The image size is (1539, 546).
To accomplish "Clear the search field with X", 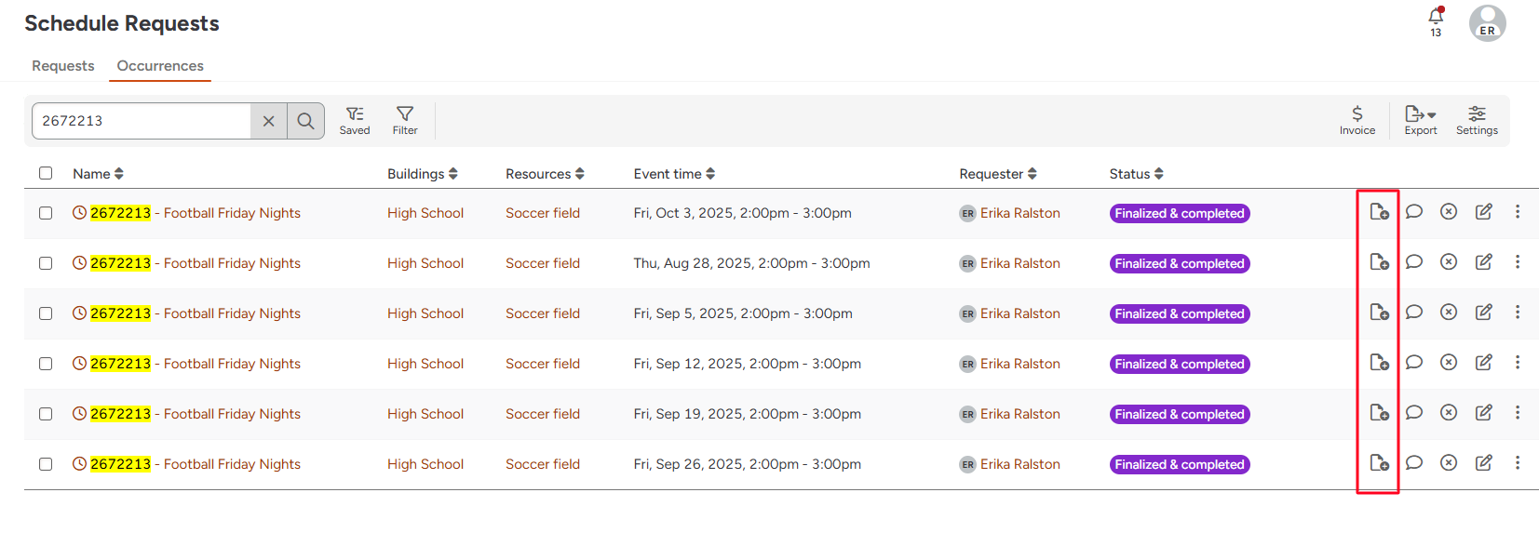I will pyautogui.click(x=268, y=121).
